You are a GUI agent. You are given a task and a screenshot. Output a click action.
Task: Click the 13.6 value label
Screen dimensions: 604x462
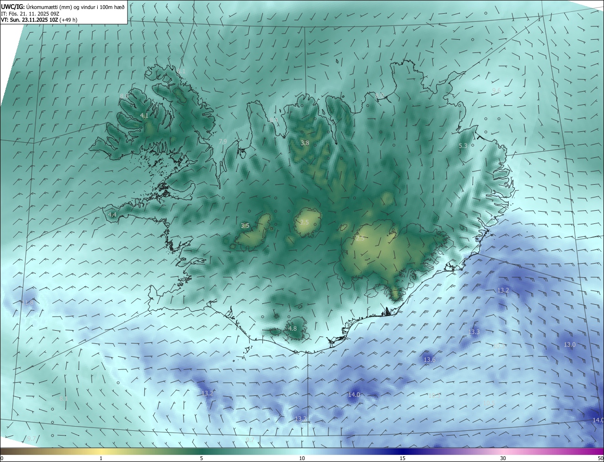pos(429,360)
